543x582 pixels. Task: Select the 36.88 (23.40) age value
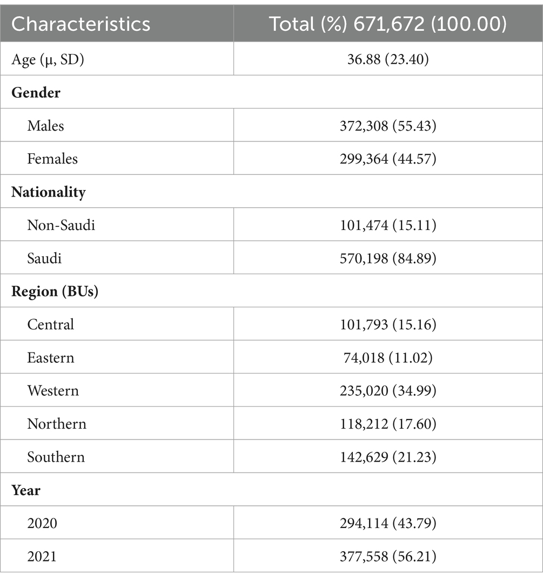click(388, 59)
